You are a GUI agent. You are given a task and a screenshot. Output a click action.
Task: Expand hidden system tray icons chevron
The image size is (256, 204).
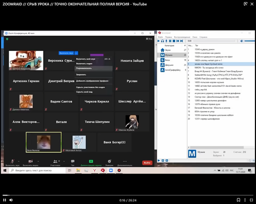coord(215,170)
